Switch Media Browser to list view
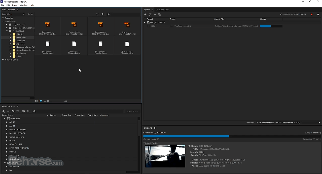The image size is (322, 174). pyautogui.click(x=37, y=101)
